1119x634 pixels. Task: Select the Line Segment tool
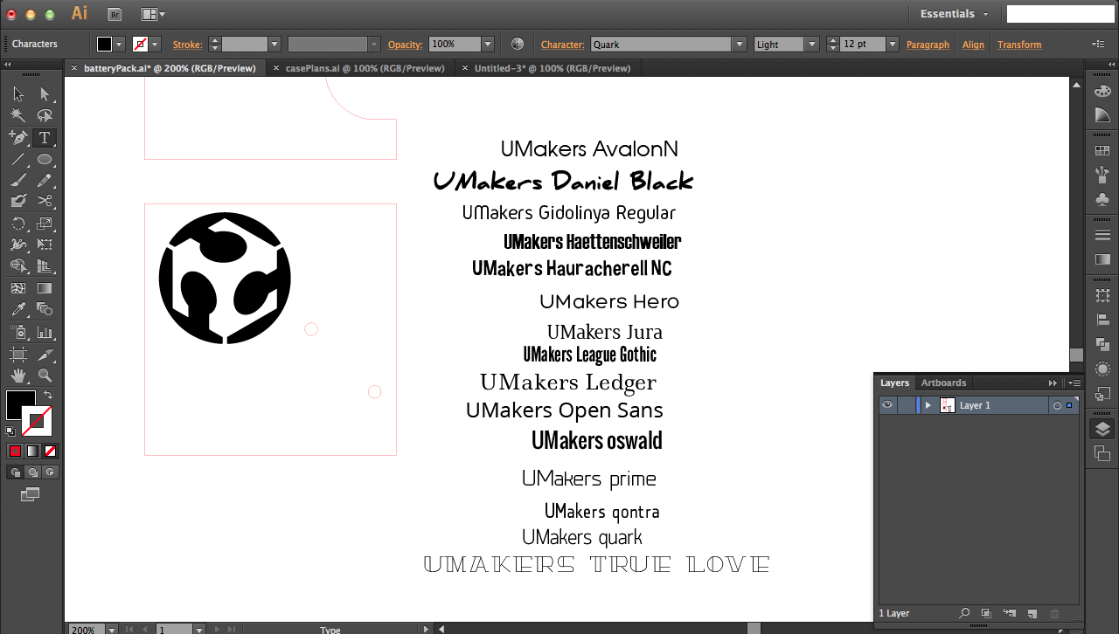[18, 159]
